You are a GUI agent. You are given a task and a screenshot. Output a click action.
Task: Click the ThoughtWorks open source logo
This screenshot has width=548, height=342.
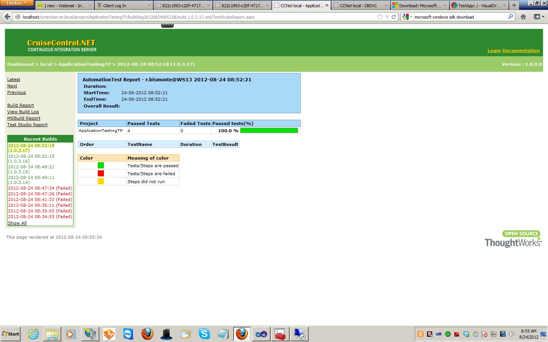point(513,239)
